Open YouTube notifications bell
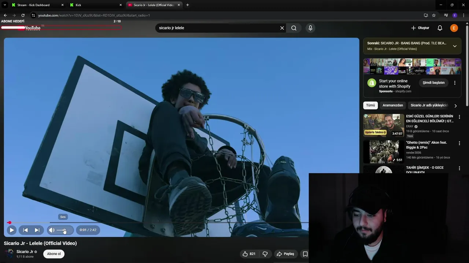The image size is (469, 263). 440,28
